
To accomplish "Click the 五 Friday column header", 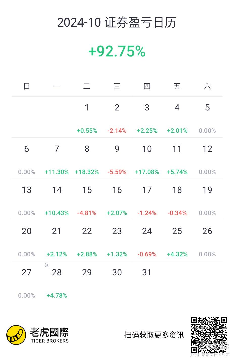I will coord(177,86).
